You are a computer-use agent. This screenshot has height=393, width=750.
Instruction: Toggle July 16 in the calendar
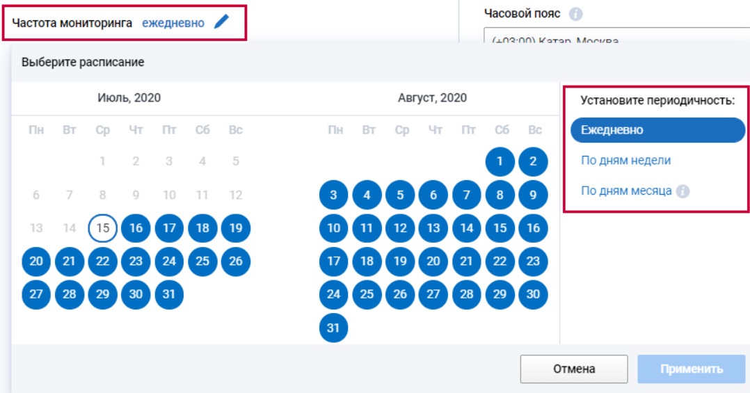(x=136, y=228)
